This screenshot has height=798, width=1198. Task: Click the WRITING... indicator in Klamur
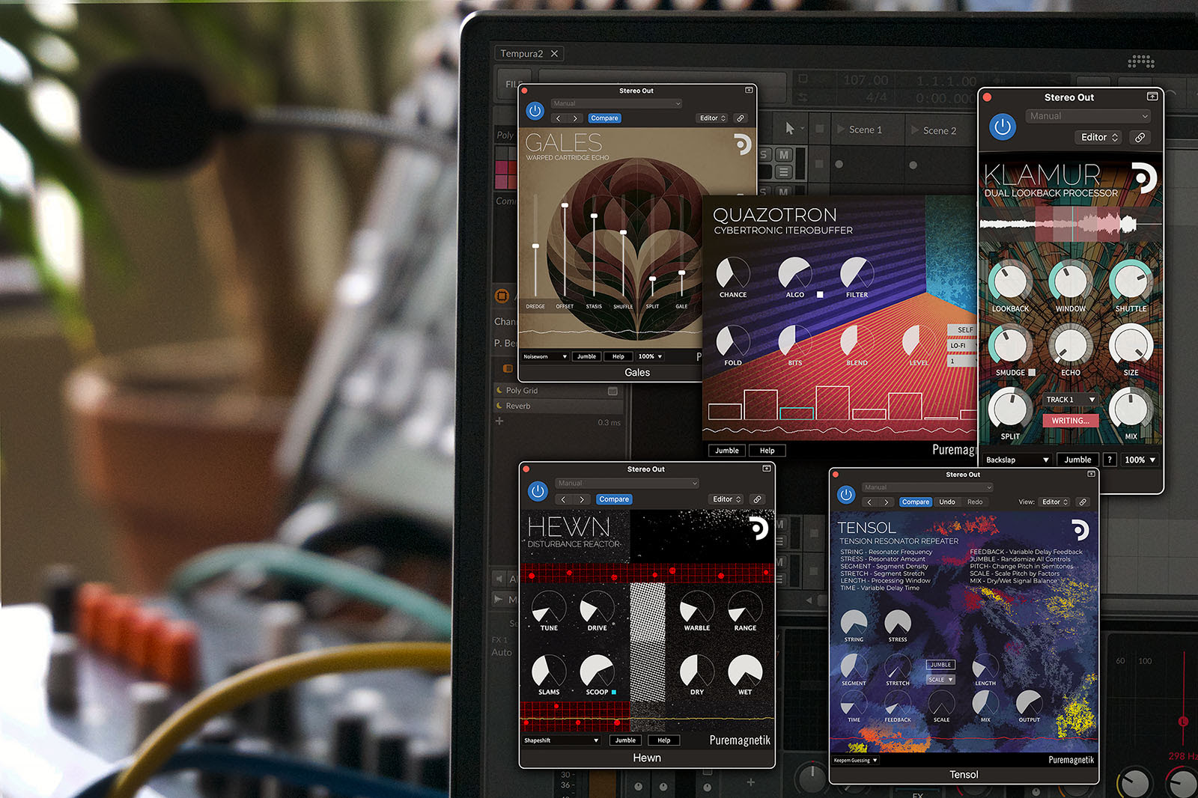pyautogui.click(x=1070, y=421)
